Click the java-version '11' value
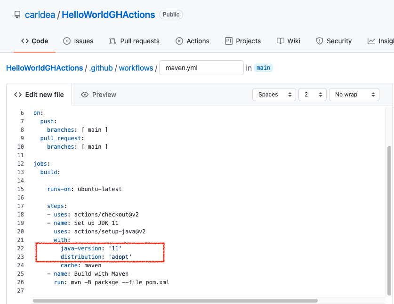 115,248
